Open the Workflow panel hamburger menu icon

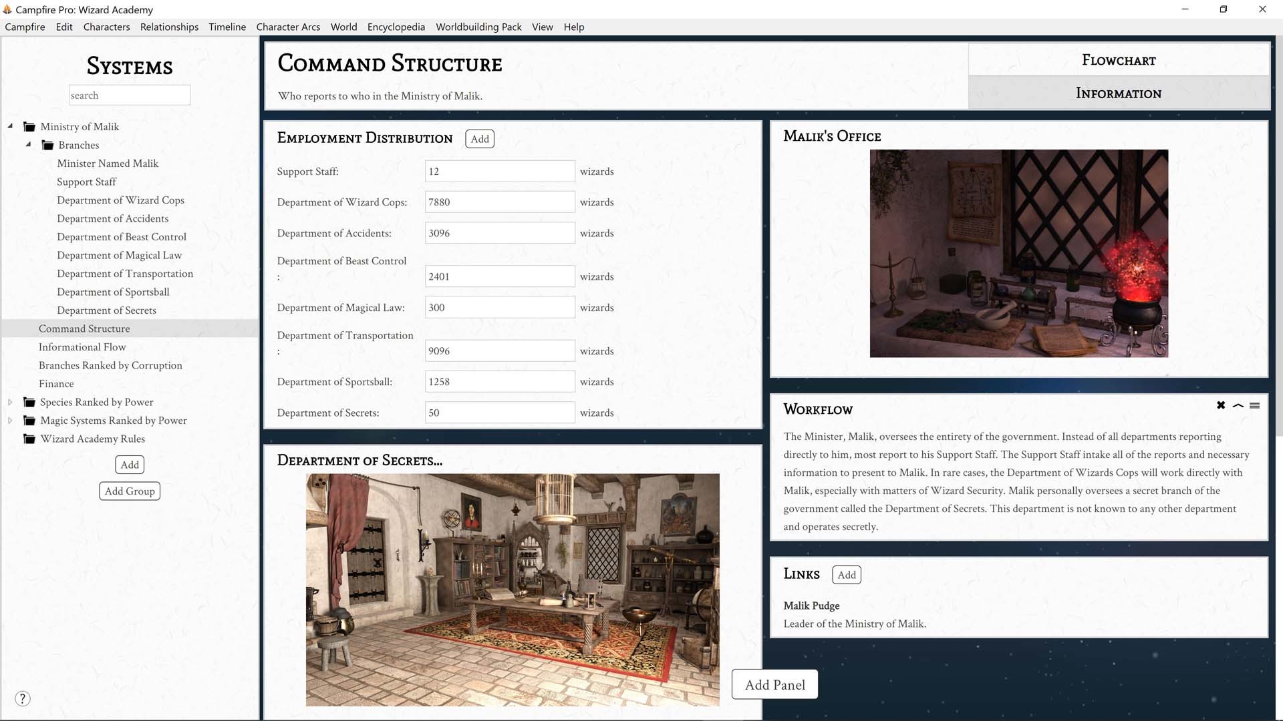point(1256,405)
